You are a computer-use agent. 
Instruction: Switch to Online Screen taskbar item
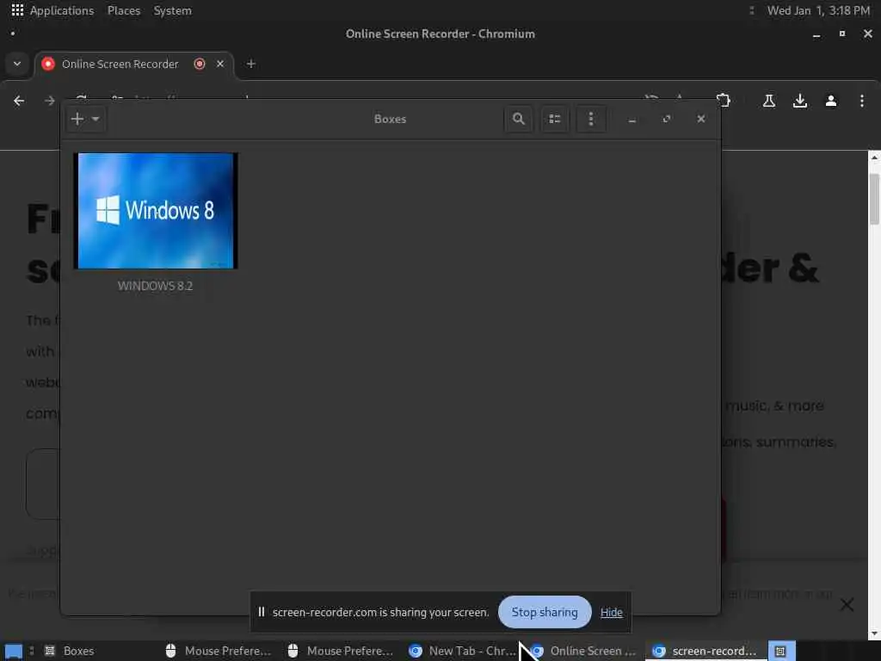click(584, 651)
